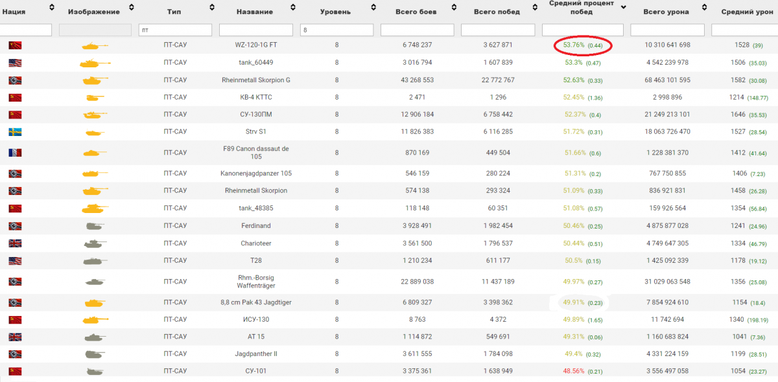Click the USSR flag in СУ-101 row

pyautogui.click(x=15, y=372)
